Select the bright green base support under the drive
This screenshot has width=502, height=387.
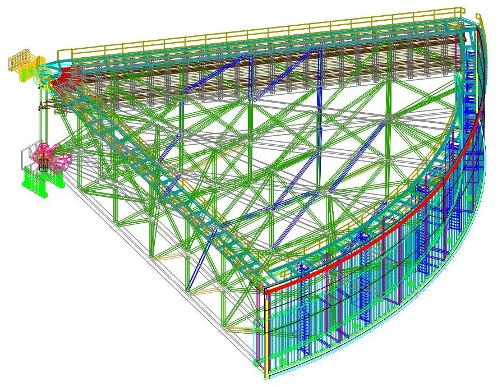[x=43, y=182]
